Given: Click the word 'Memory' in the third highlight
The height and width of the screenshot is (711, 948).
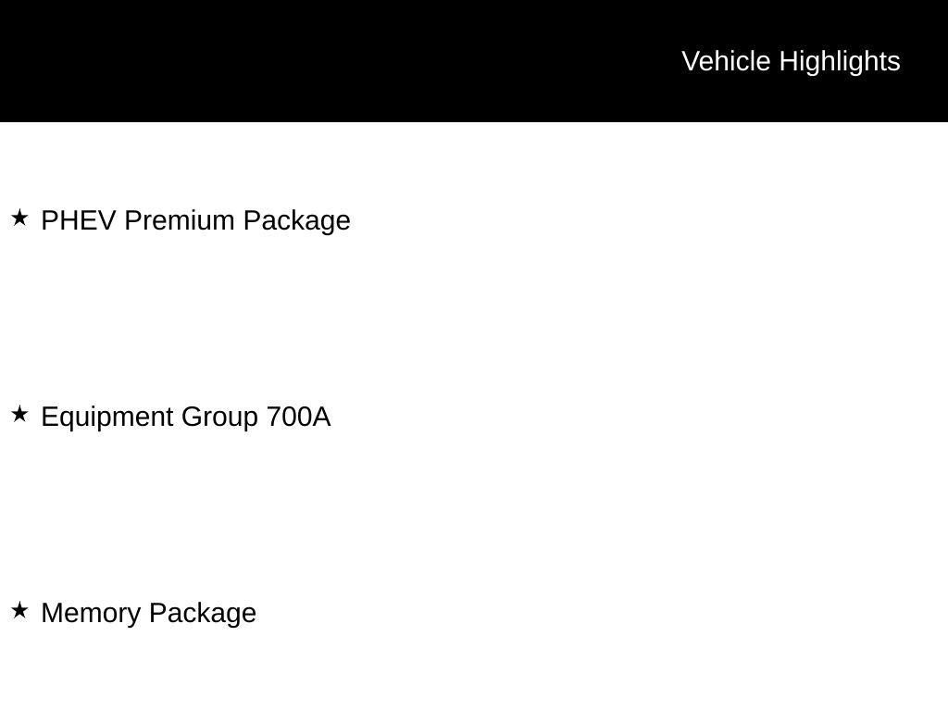Looking at the screenshot, I should pyautogui.click(x=91, y=613).
